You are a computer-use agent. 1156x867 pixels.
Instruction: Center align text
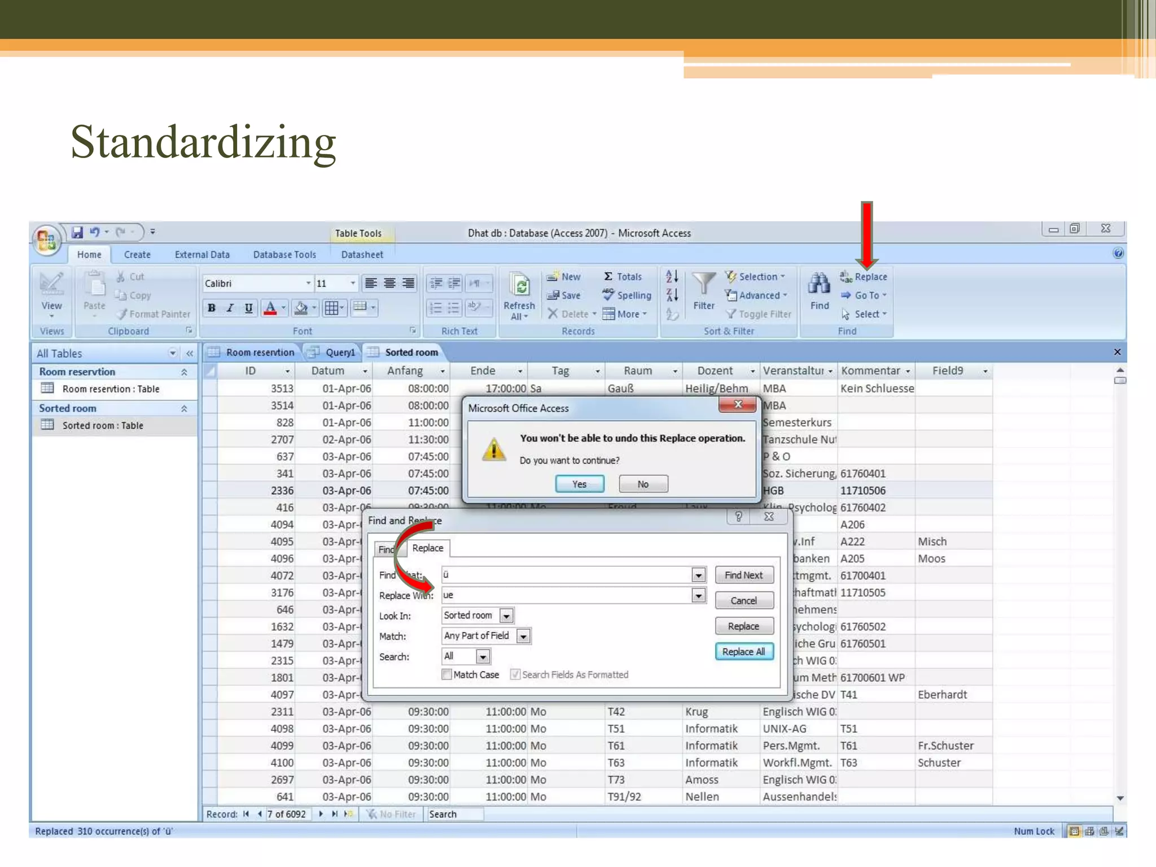click(389, 283)
